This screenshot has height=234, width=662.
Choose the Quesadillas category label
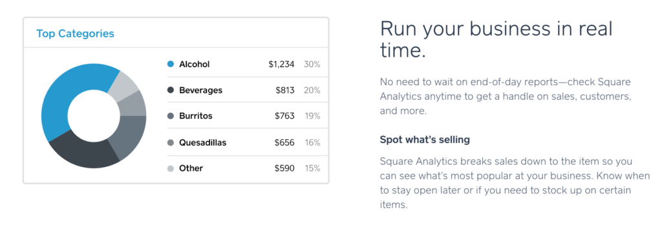tap(202, 142)
